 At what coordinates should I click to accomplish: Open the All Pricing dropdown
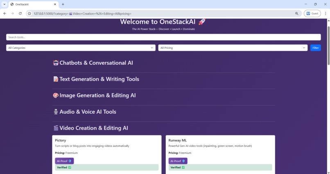233,48
